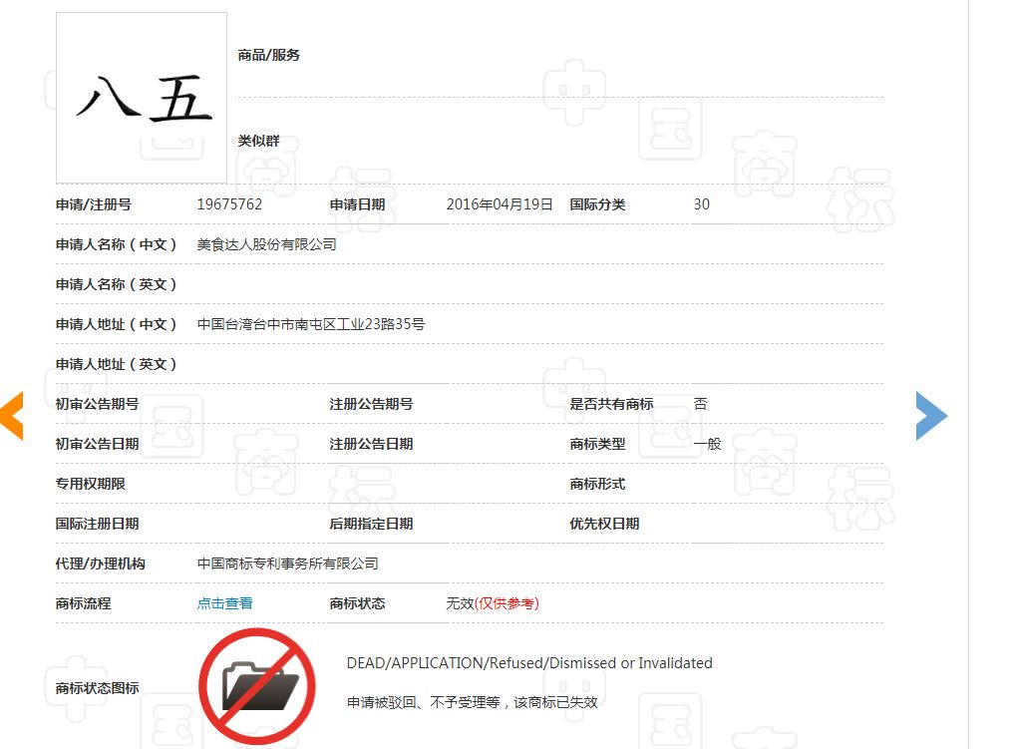Click the 商标状态 label
Viewport: 1010px width, 749px height.
tap(358, 603)
